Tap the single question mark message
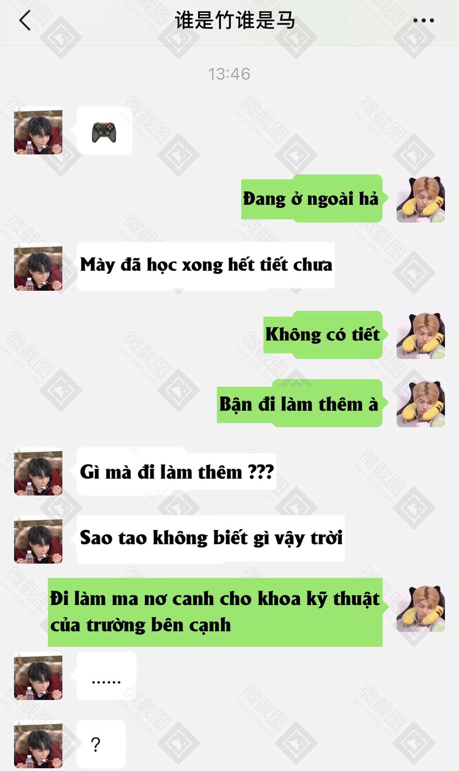Viewport: 459px width, 771px height. coord(101,744)
